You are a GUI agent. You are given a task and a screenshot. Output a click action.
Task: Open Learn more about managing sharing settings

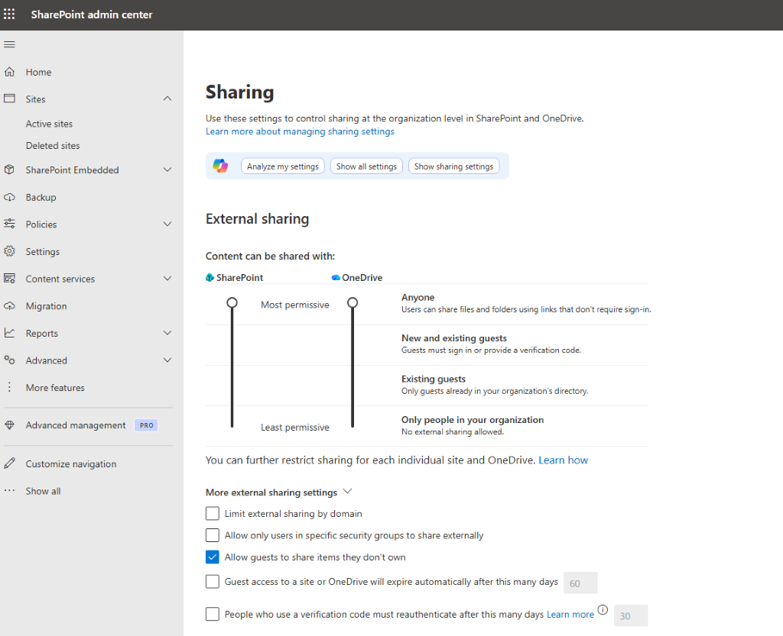pos(300,131)
